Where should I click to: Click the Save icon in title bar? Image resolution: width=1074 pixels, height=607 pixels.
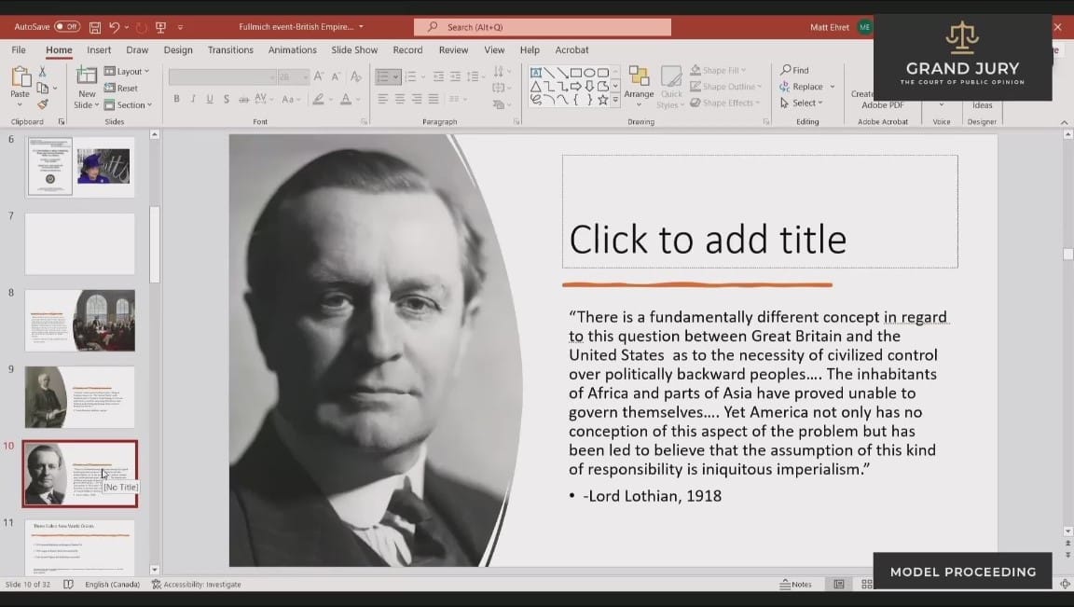click(x=95, y=27)
